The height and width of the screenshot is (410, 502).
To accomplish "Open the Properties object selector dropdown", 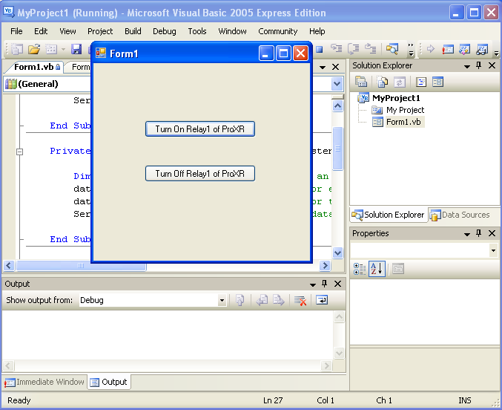I will point(493,250).
